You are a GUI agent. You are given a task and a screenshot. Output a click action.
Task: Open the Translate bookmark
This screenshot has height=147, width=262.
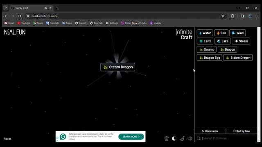[52, 23]
